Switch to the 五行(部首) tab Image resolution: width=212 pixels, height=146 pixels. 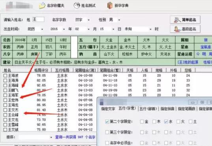click(x=148, y=109)
